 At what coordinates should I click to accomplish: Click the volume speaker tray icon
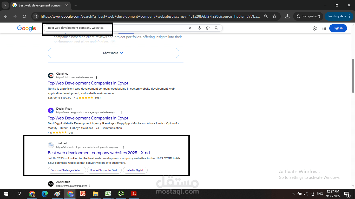pyautogui.click(x=306, y=194)
